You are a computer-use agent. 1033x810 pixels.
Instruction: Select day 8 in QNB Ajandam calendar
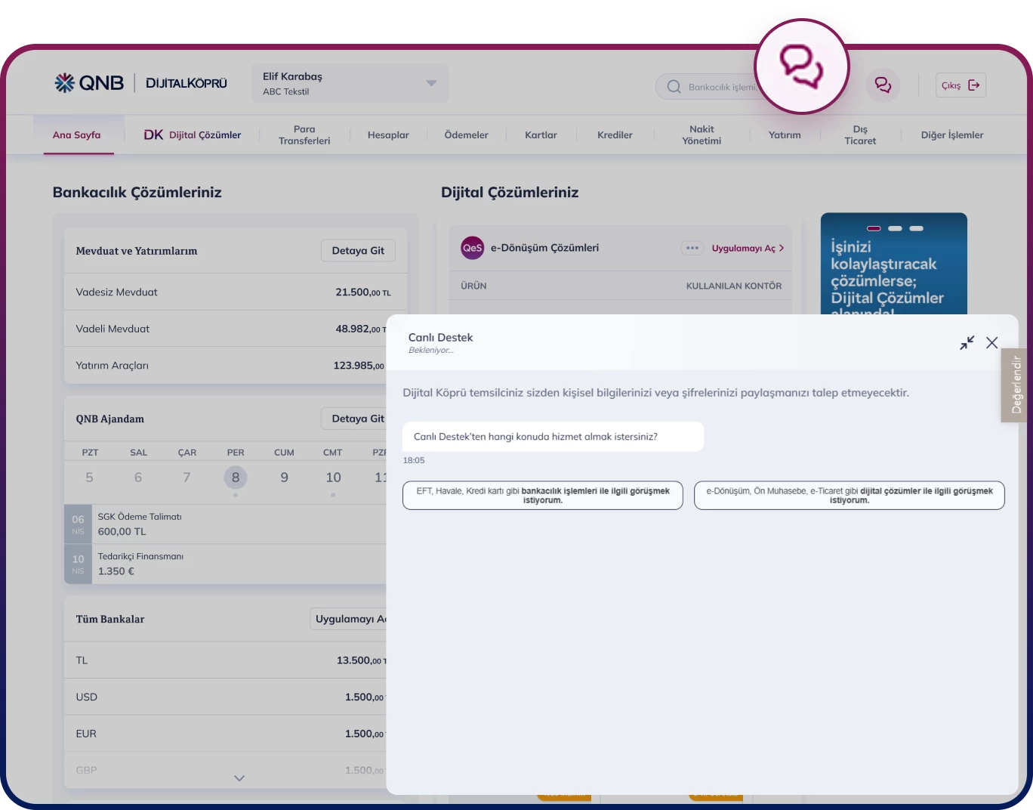point(236,478)
